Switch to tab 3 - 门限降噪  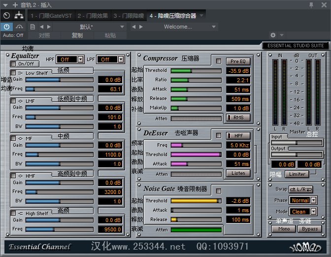pos(129,16)
